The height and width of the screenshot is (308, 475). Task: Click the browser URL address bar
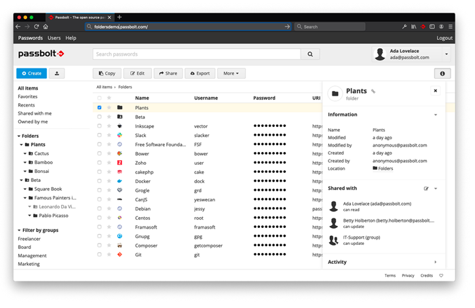188,26
